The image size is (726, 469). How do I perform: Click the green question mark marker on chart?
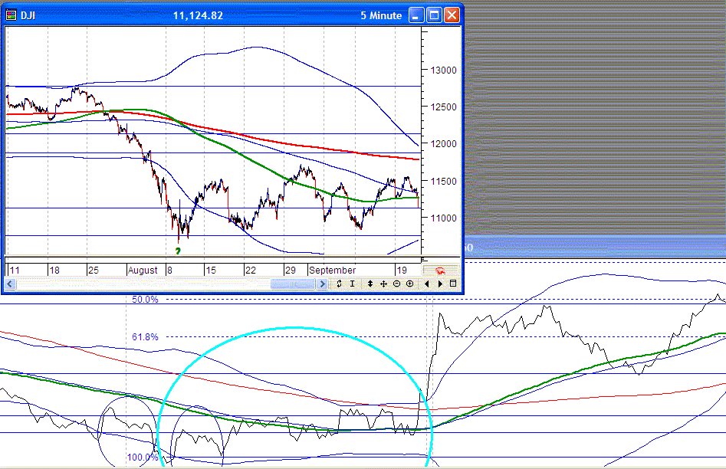[178, 251]
